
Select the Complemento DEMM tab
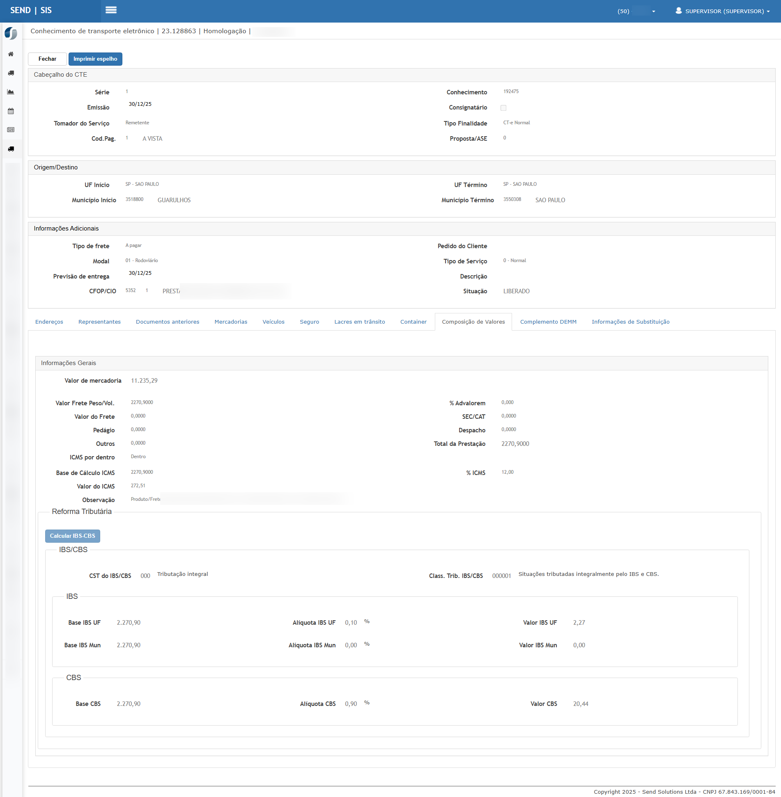click(548, 322)
